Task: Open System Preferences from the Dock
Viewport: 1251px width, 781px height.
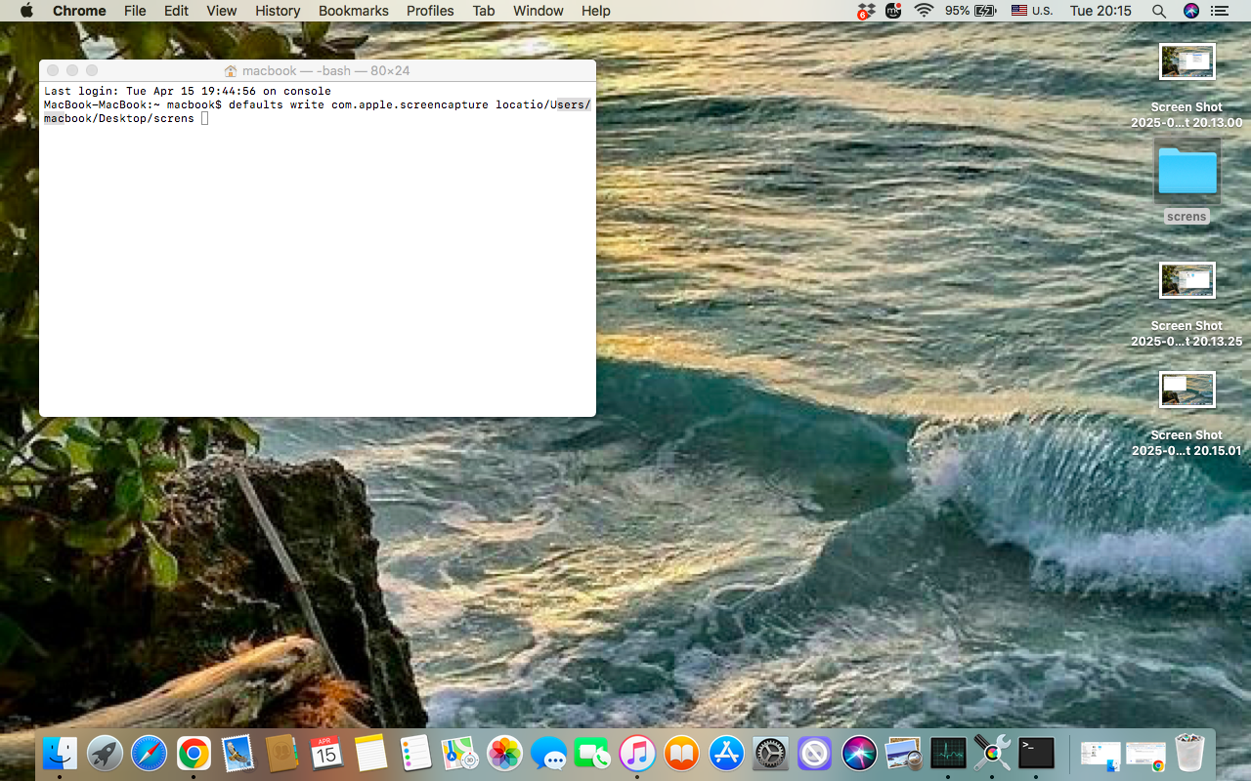Action: tap(769, 752)
